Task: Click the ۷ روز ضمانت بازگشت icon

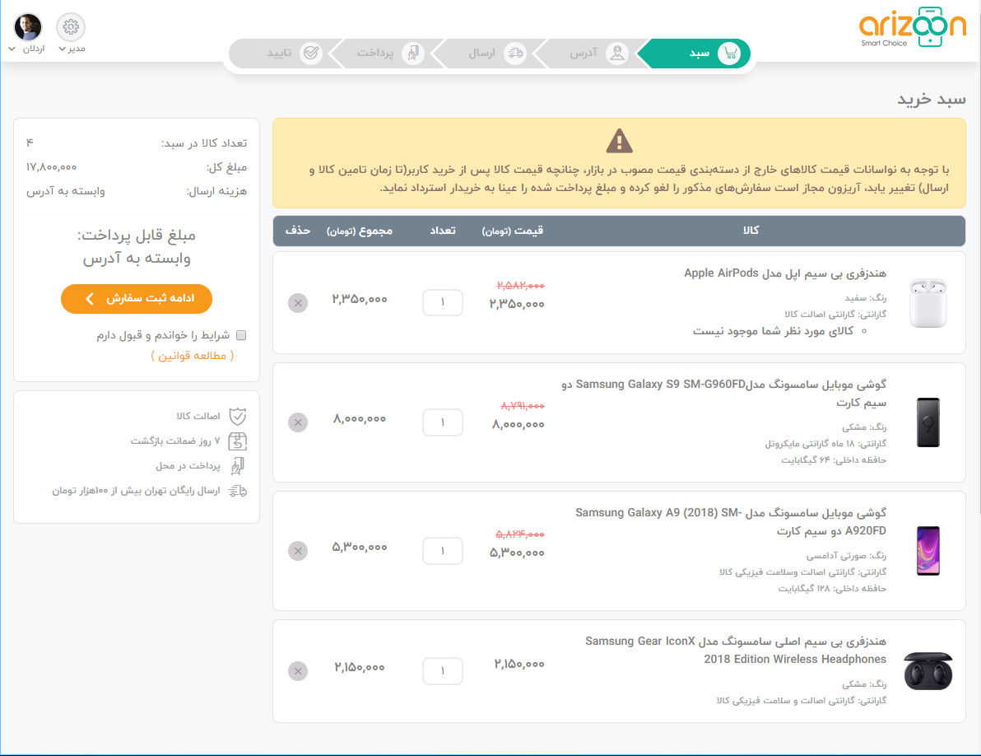Action: tap(238, 441)
